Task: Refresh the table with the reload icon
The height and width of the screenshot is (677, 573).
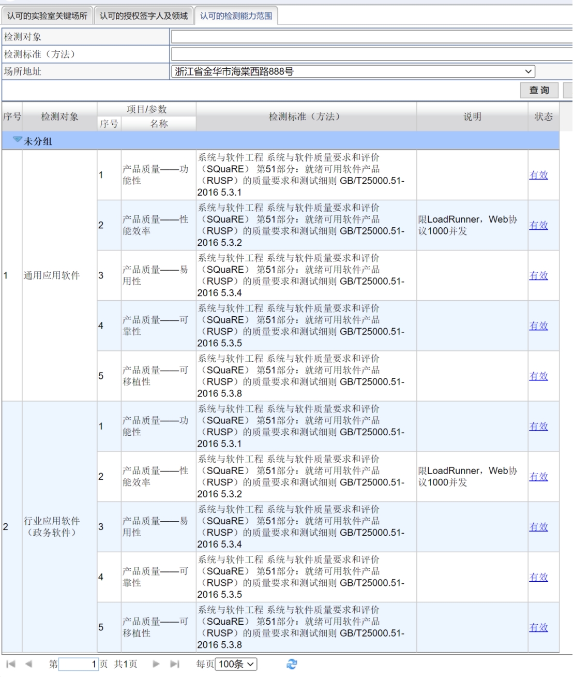Action: click(x=292, y=664)
